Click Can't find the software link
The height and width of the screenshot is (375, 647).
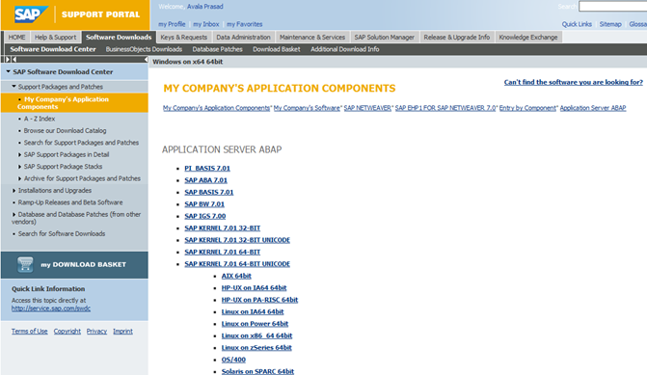573,82
